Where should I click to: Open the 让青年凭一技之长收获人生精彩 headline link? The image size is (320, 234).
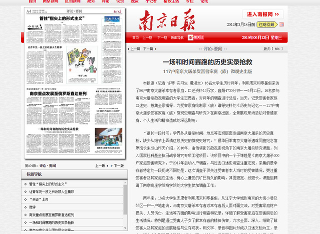point(52,191)
